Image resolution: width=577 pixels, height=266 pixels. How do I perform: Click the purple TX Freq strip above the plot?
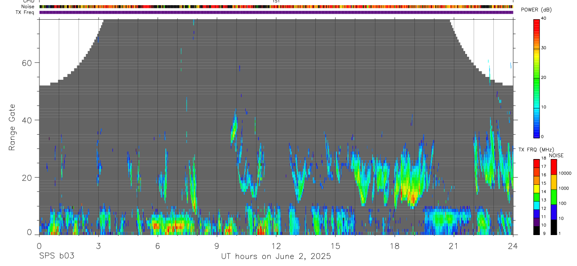point(276,12)
